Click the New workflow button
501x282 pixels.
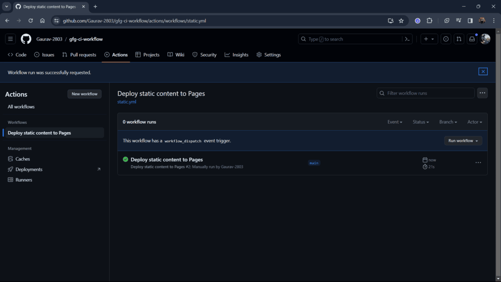(x=84, y=94)
